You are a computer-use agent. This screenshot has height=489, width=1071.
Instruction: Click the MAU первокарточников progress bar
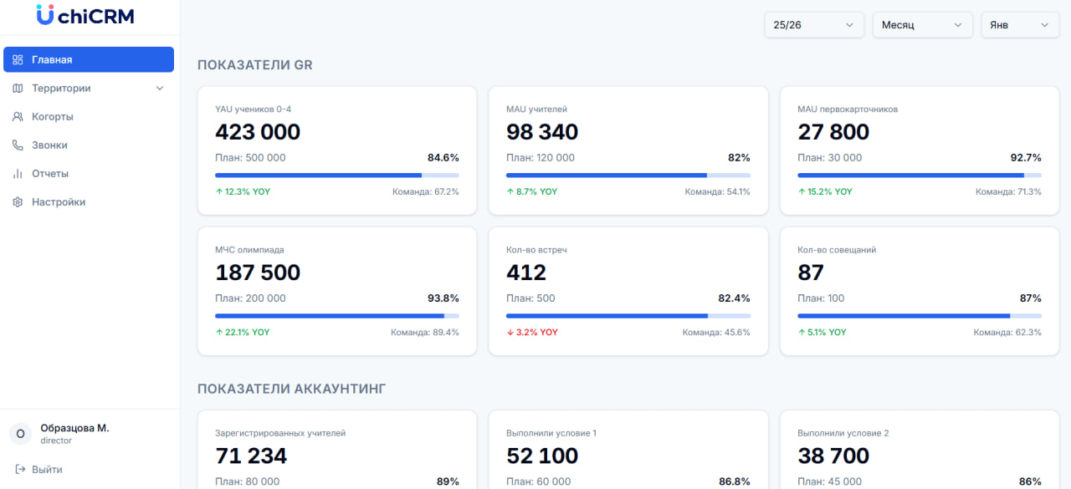pos(920,176)
